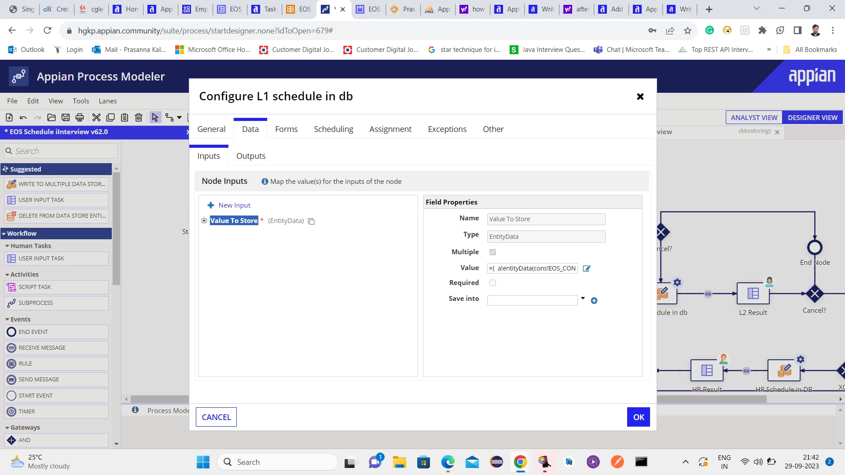
Task: Click the HR Schedule in DB node
Action: coord(784,370)
